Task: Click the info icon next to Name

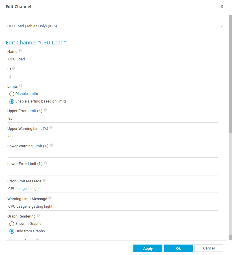Action: (20, 51)
